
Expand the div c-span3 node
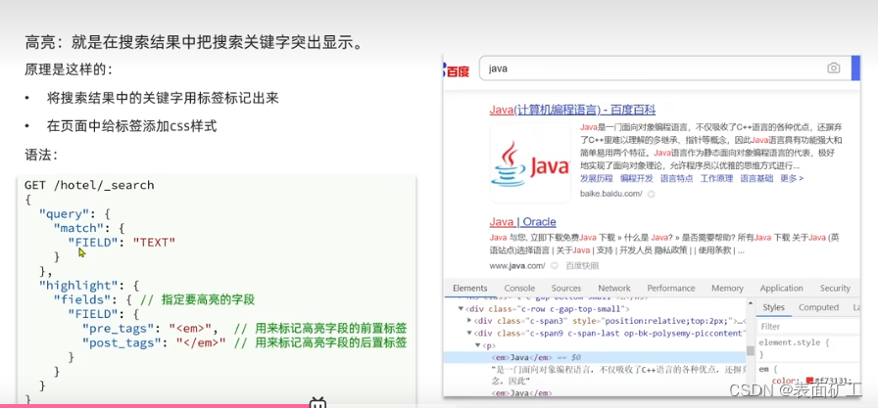click(x=469, y=321)
